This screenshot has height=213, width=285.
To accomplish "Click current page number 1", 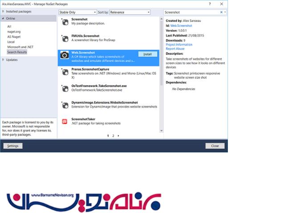I will click(x=108, y=136).
